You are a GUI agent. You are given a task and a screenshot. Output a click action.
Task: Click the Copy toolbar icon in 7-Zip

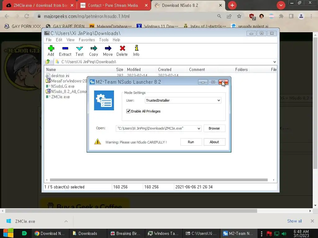coord(93,48)
